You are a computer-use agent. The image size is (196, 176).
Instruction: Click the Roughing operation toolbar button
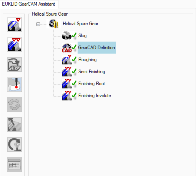[x=14, y=24]
